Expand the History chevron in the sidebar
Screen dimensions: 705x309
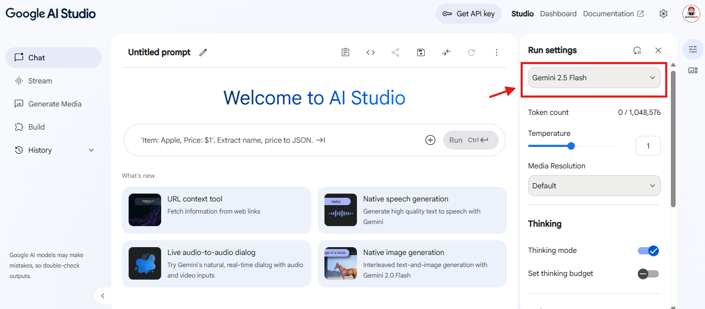click(91, 150)
